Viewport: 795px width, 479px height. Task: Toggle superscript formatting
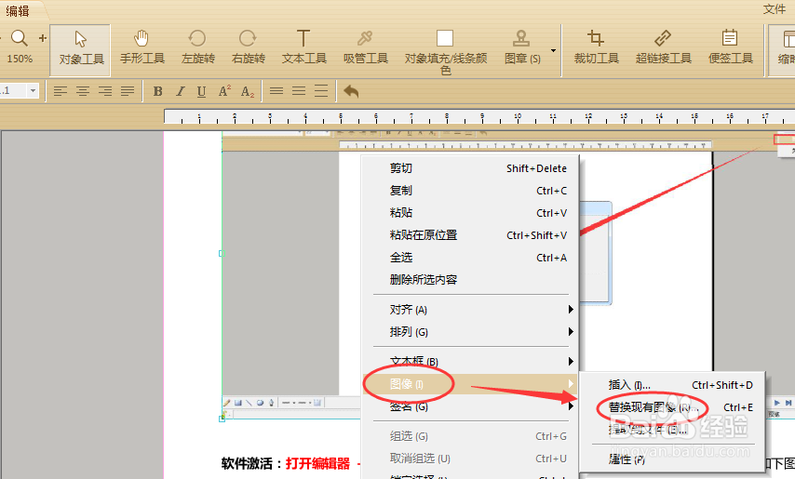tap(224, 91)
